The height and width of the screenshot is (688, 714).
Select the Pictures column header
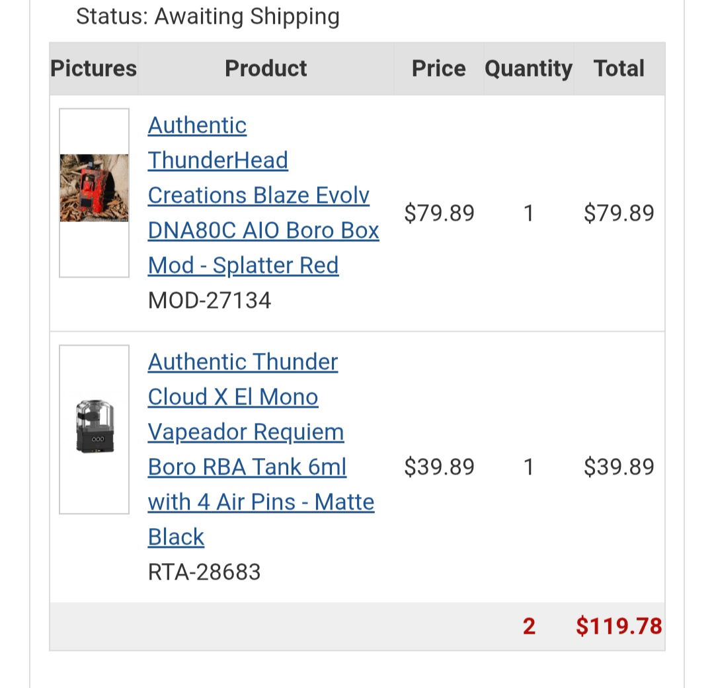(93, 69)
